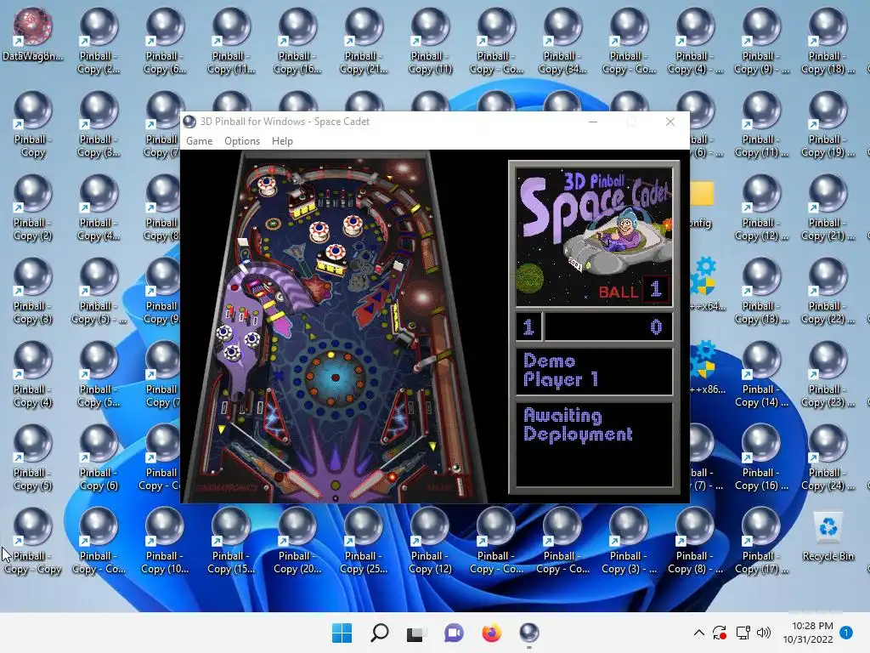Select the '++x86...' installer icon on the desktop

click(708, 367)
